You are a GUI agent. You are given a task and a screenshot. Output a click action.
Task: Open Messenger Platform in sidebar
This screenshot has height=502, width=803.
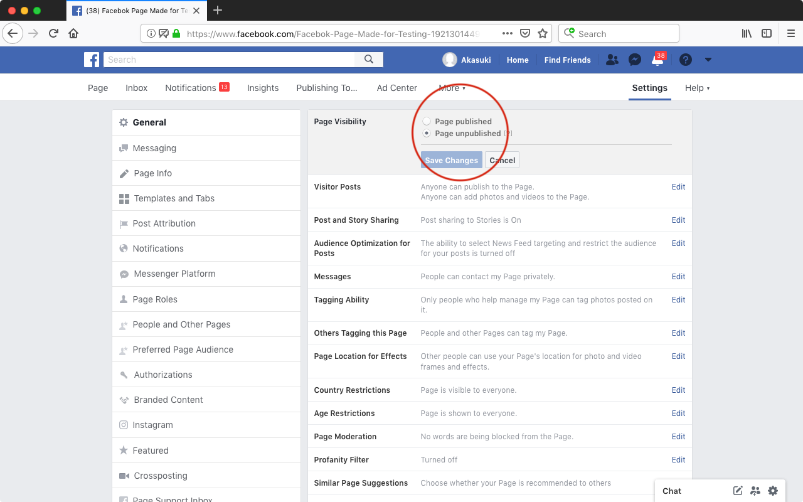coord(206,274)
